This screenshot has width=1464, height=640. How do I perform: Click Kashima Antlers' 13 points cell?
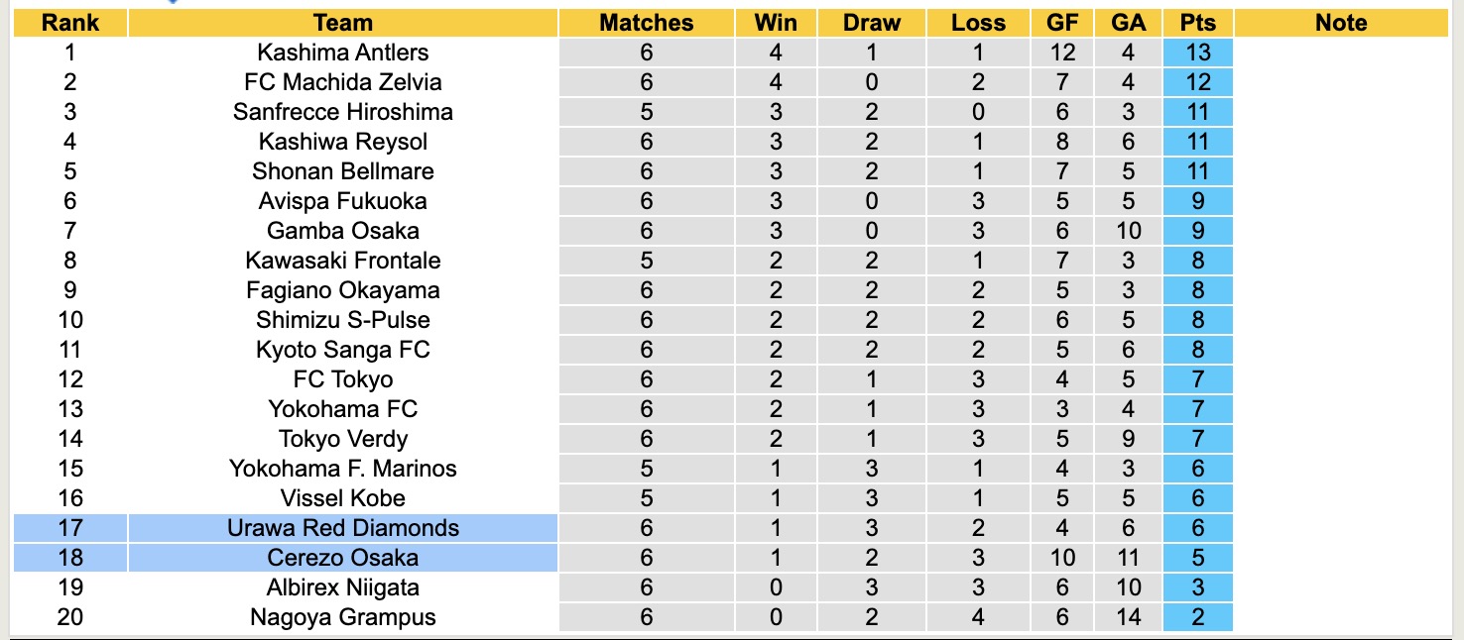pos(1198,53)
